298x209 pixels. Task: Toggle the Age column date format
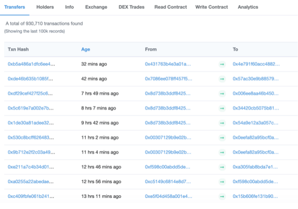pos(85,49)
